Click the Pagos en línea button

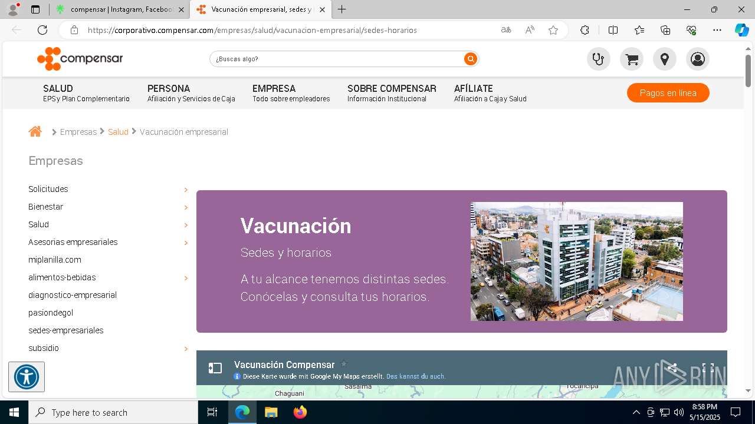[x=668, y=93]
